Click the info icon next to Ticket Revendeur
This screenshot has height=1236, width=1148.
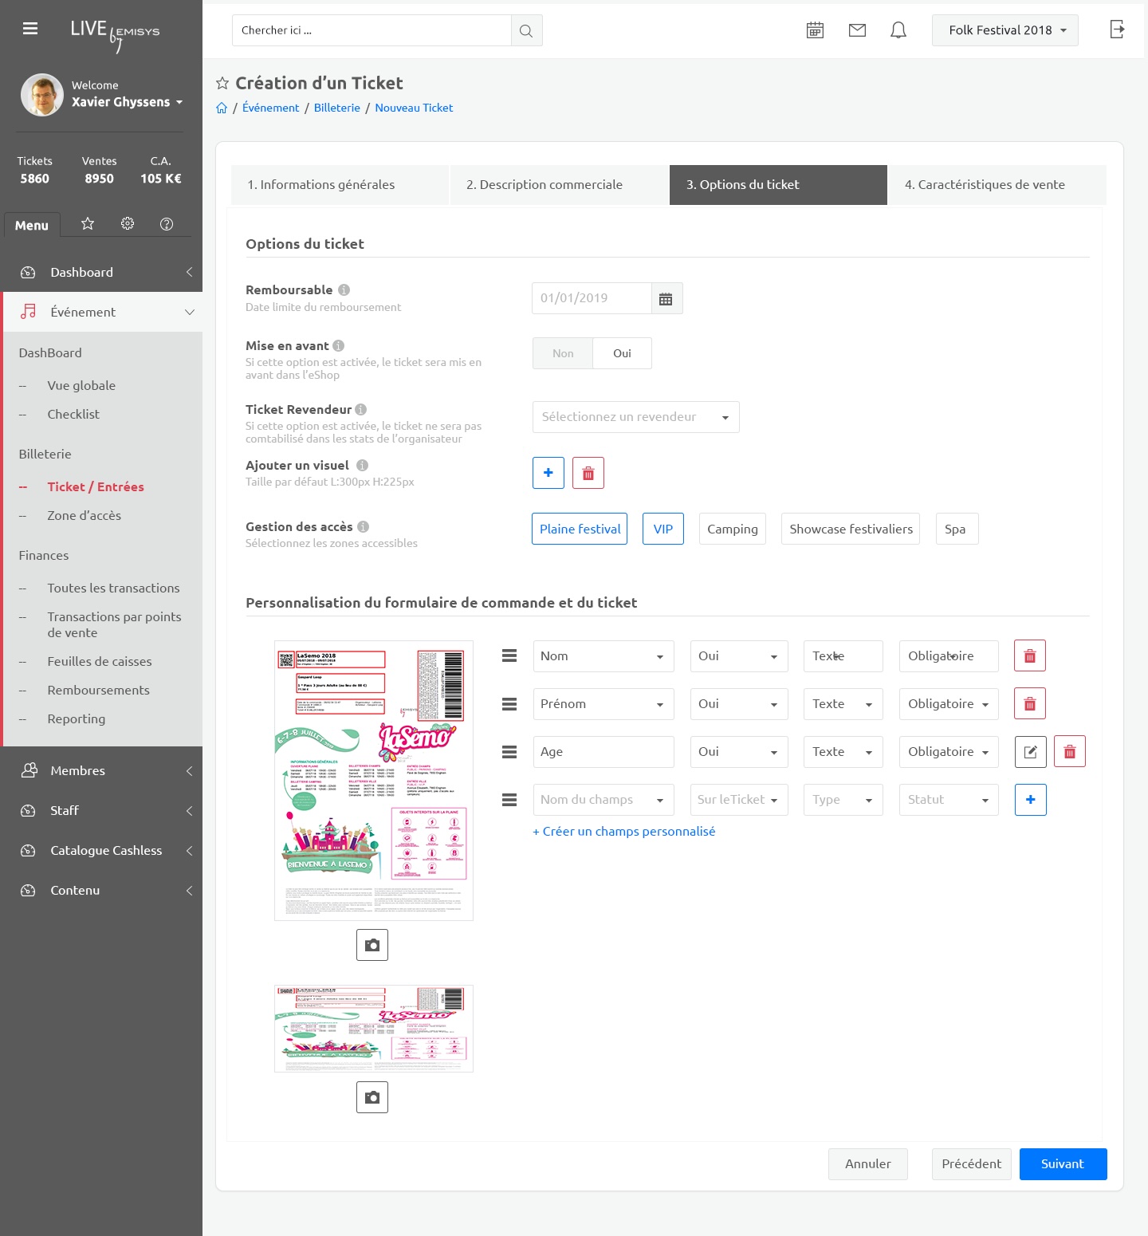click(x=360, y=410)
